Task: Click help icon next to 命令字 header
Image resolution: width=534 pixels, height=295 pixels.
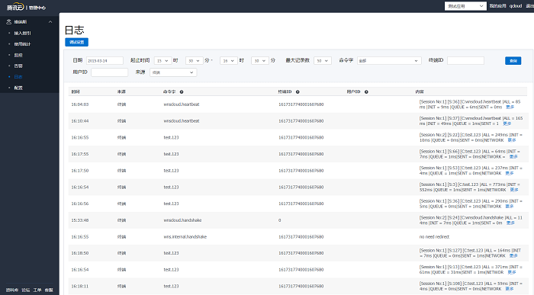Action: pyautogui.click(x=182, y=92)
